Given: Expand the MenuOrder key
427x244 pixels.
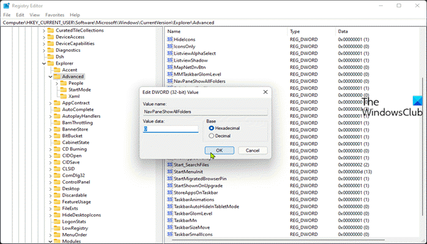Looking at the screenshot, I should coord(51,235).
